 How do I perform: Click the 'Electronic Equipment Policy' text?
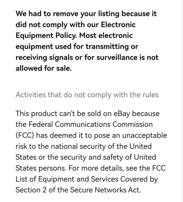point(76,30)
